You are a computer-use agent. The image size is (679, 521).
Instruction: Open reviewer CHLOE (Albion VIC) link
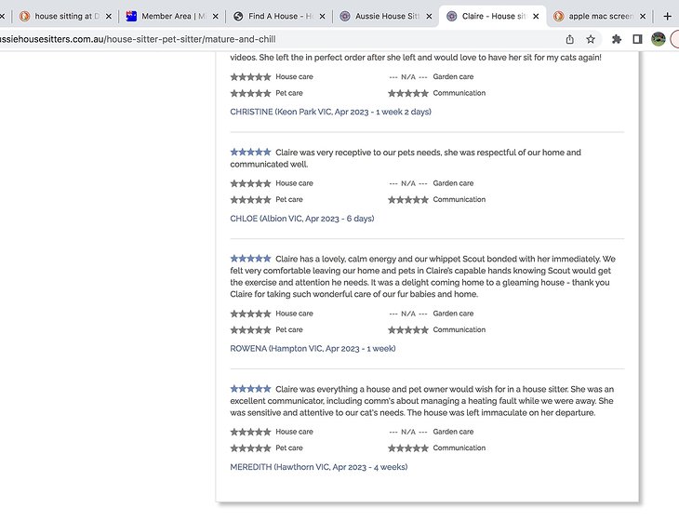coord(301,219)
